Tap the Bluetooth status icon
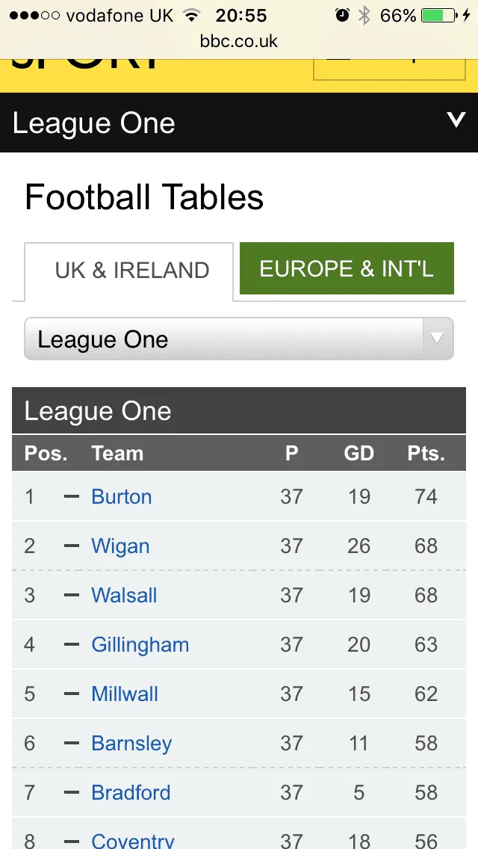Image resolution: width=478 pixels, height=849 pixels. (364, 15)
